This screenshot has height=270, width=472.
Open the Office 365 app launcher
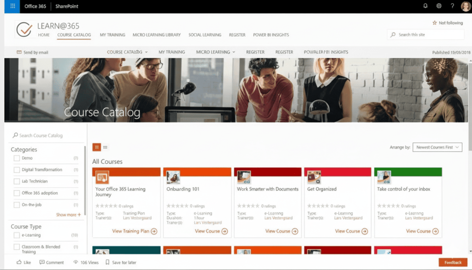[x=12, y=6]
